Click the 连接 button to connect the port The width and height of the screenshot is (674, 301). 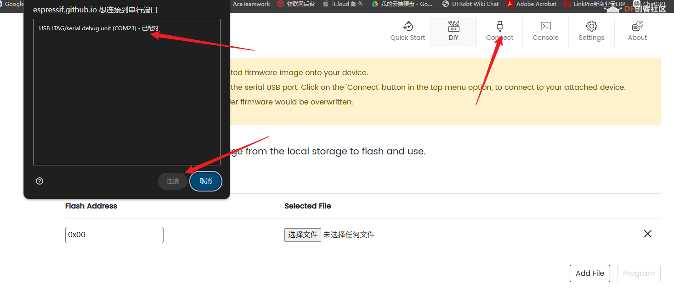point(172,181)
